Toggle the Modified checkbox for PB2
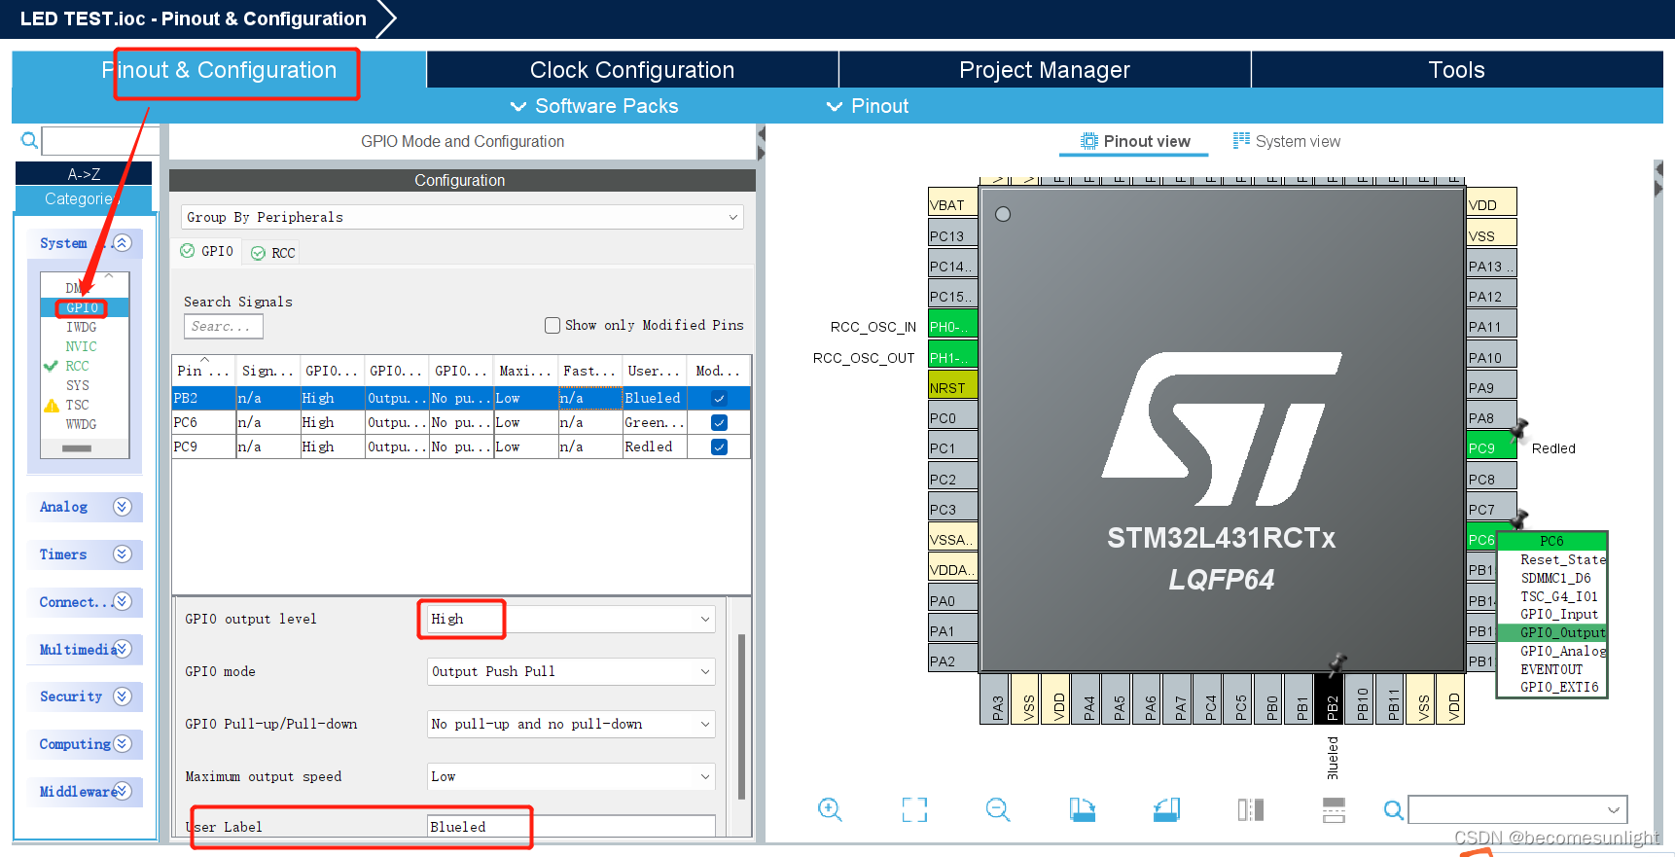1675x857 pixels. pos(719,398)
